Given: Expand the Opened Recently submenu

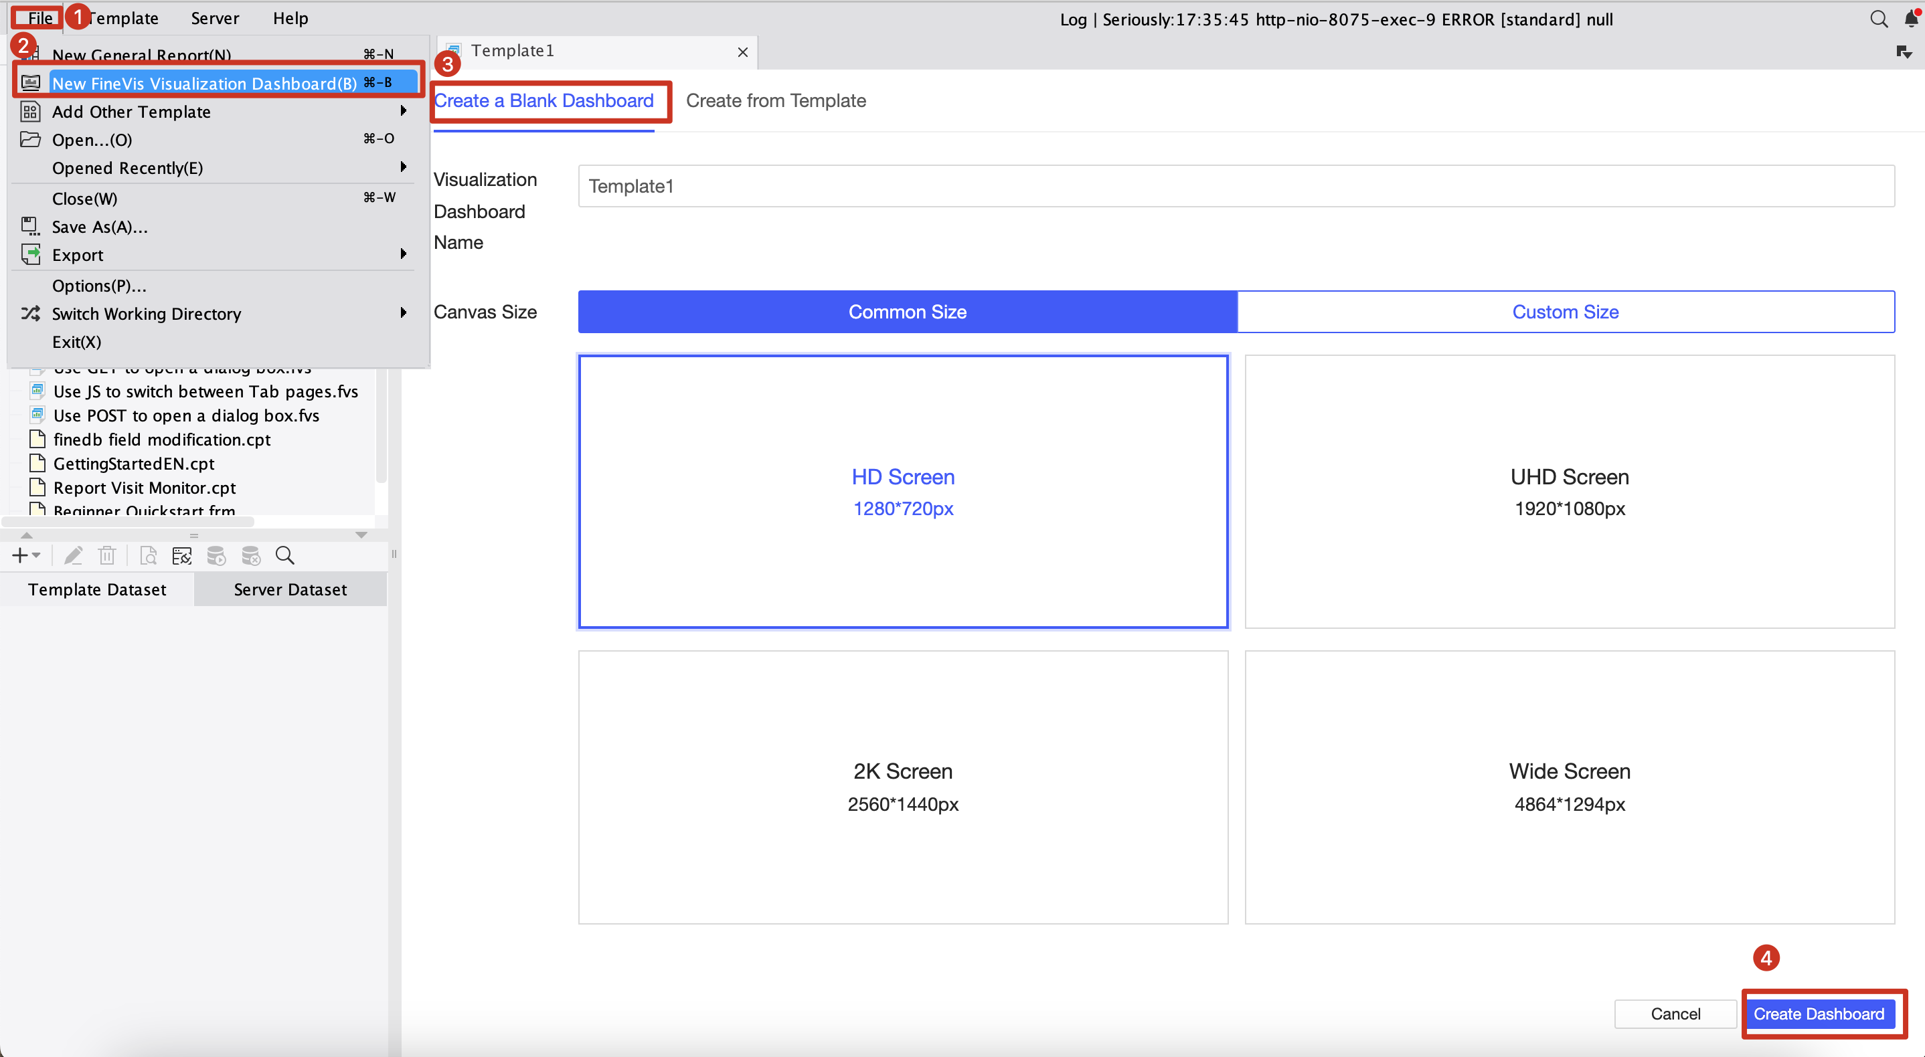Looking at the screenshot, I should 404,167.
